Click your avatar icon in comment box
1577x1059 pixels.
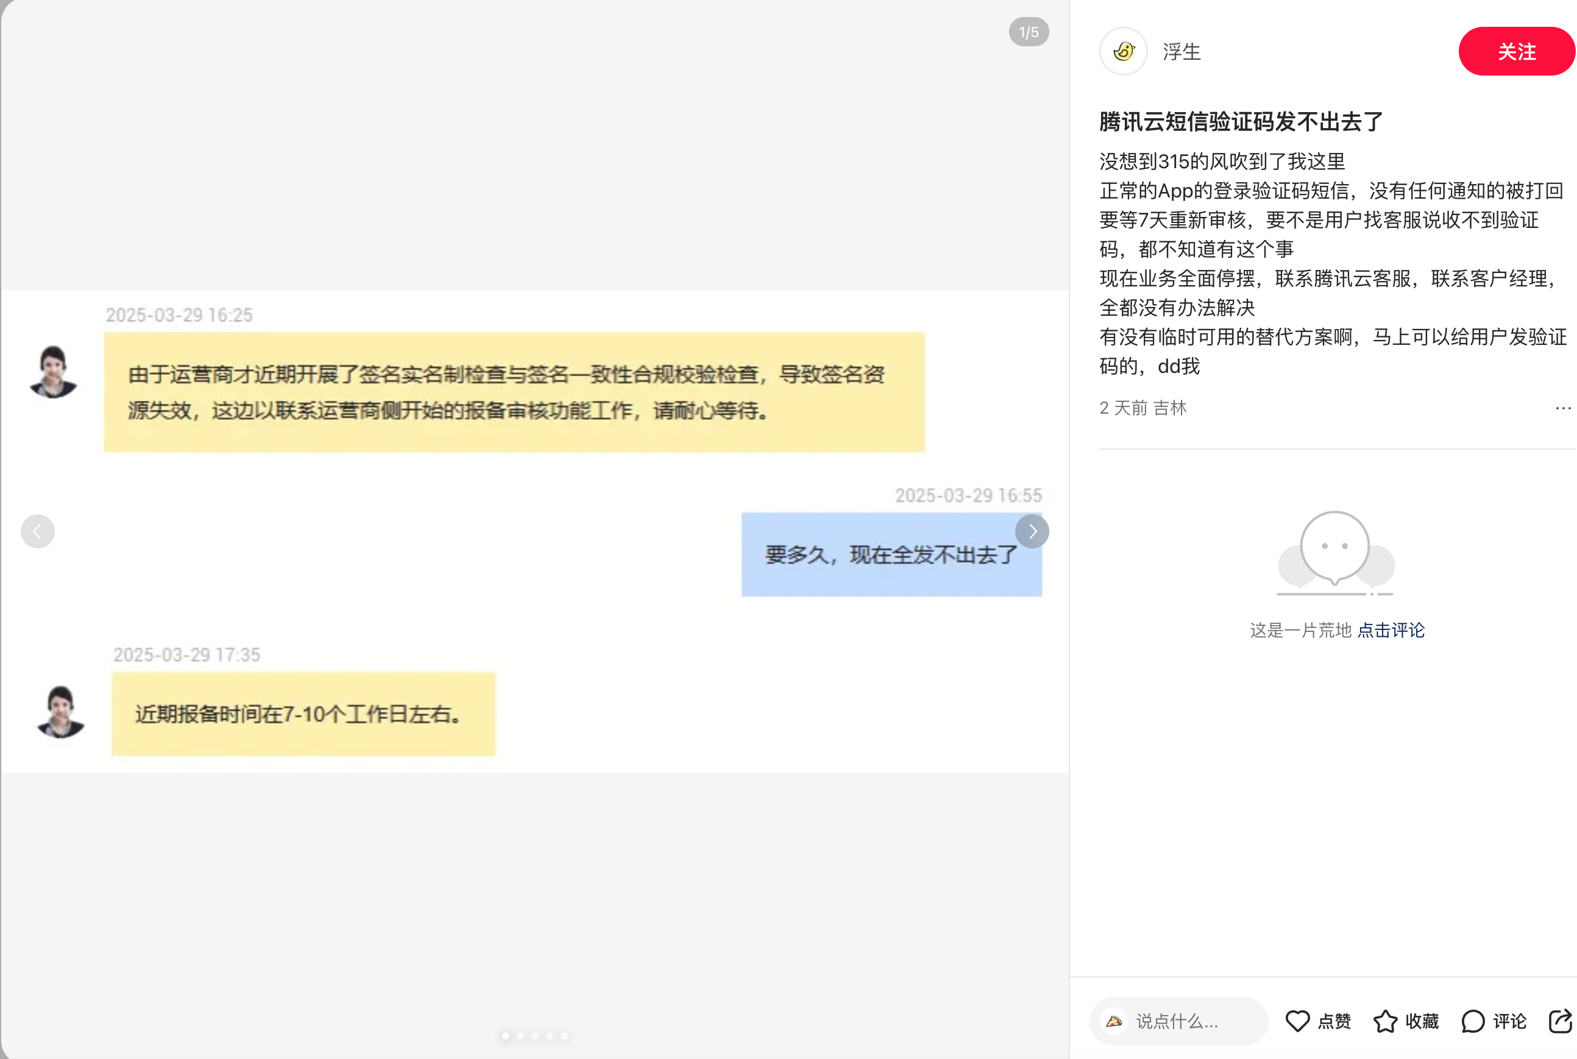click(x=1114, y=1021)
